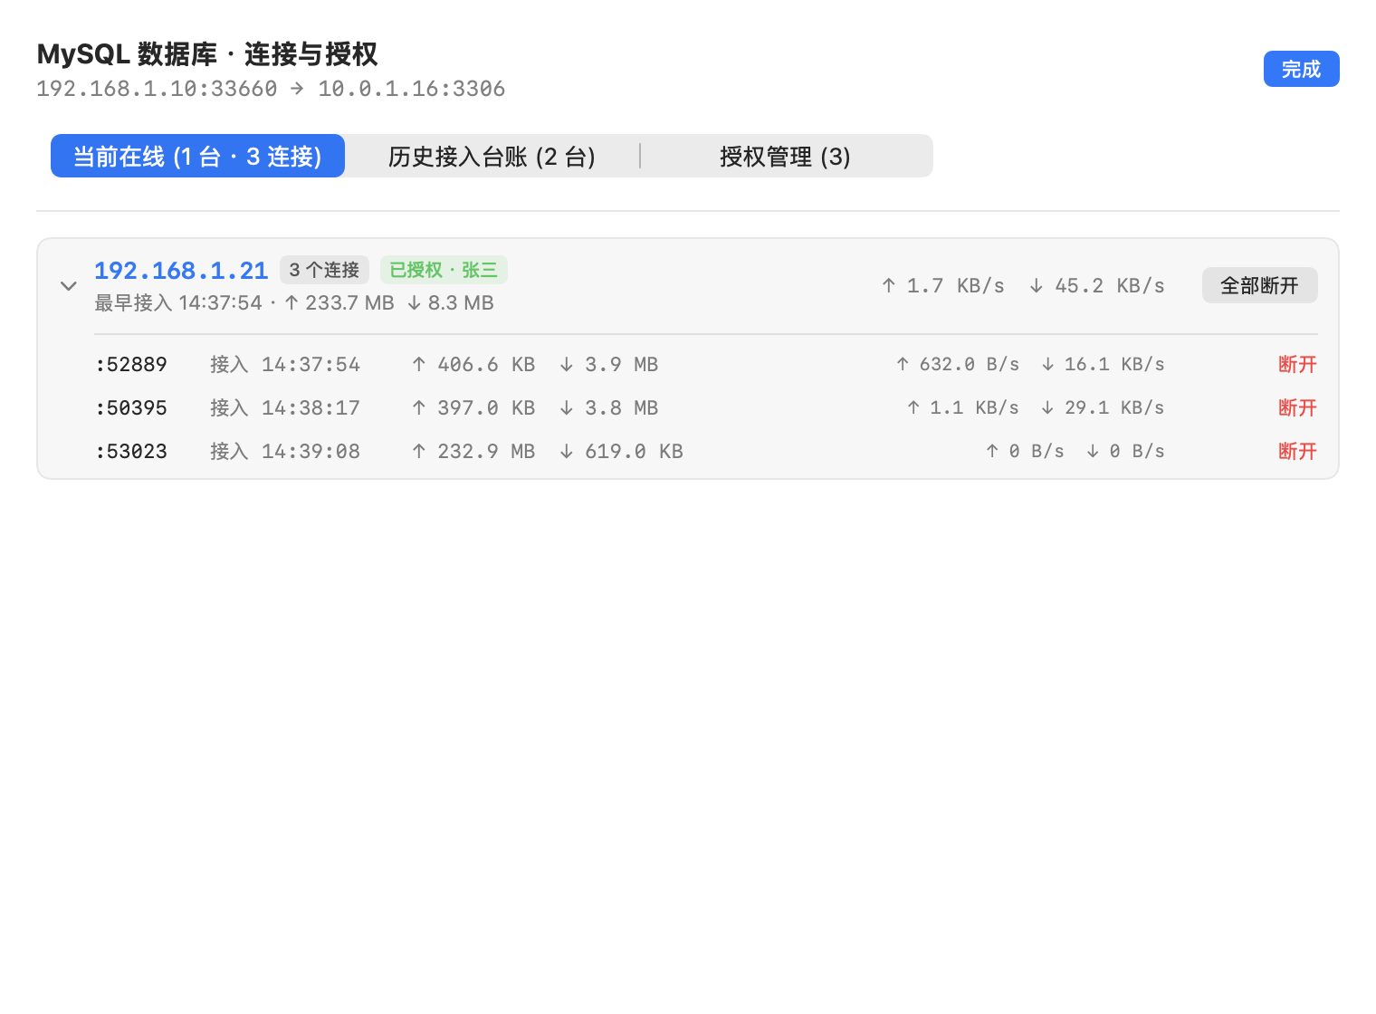This screenshot has height=1014, width=1376.
Task: Click the 已授权 · 张三 authorization tag
Action: point(444,270)
